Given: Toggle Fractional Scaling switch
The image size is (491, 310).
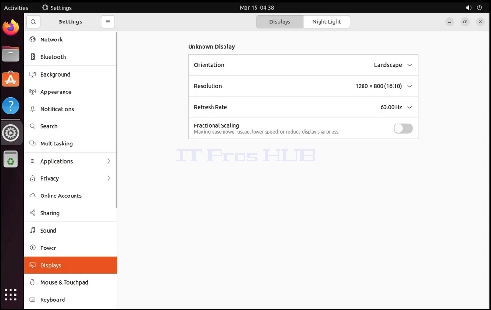Looking at the screenshot, I should click(x=403, y=128).
